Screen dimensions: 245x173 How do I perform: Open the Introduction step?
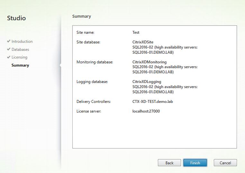(x=22, y=41)
